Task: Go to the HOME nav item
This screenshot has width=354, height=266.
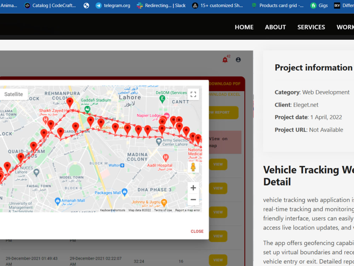Action: 244,27
